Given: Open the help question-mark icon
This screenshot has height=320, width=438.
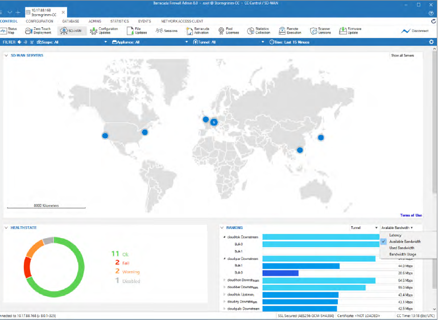Looking at the screenshot, I should pyautogui.click(x=431, y=13).
